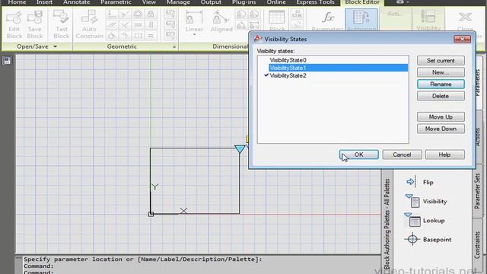Select the Parallel geometric constraint icon
Screen dimensions: 487x274
pos(112,25)
